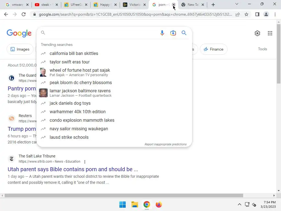Screen dimensions: 281x211
Task: Select the Images filter chip
Action: [x=20, y=49]
